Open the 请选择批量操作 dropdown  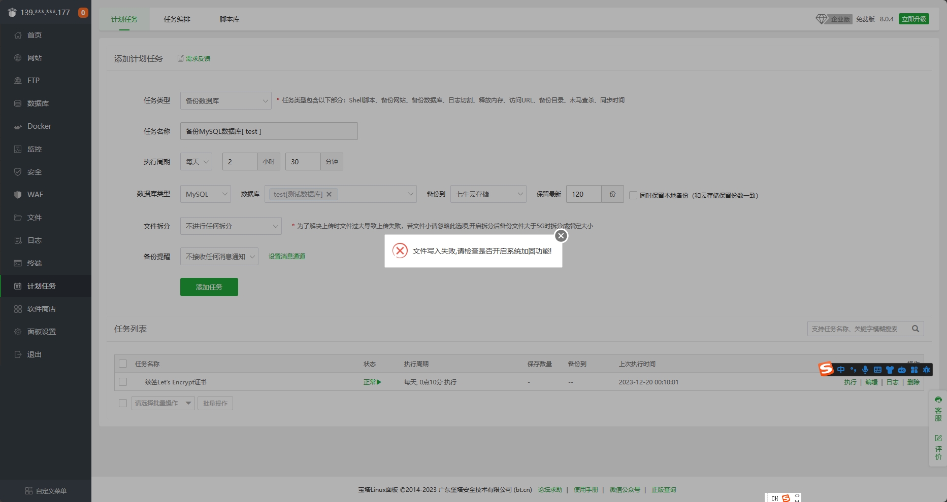(163, 403)
